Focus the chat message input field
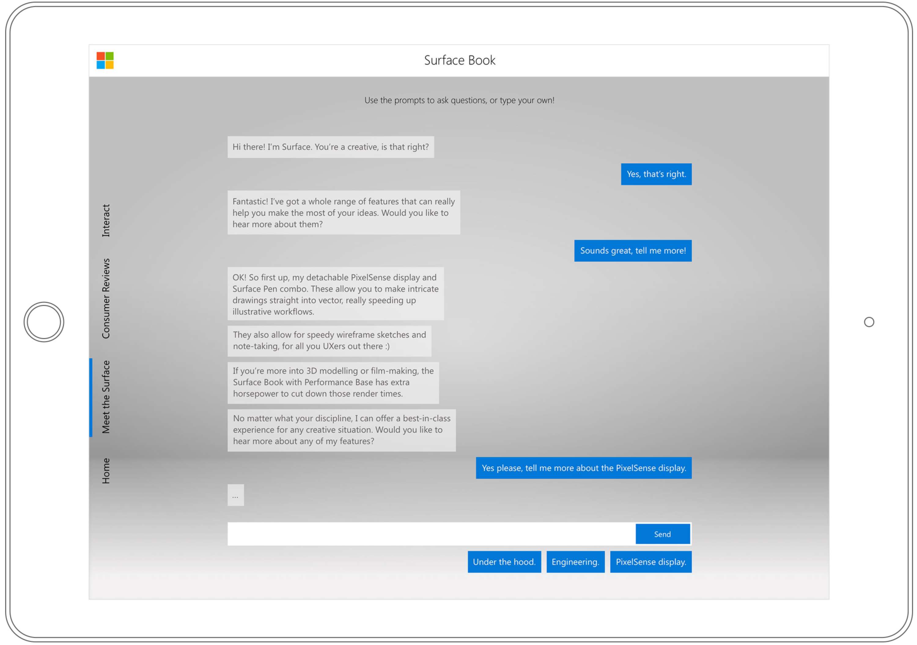917x645 pixels. pos(431,534)
